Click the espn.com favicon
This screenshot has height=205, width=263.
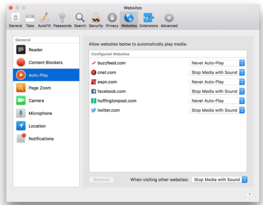tap(93, 82)
